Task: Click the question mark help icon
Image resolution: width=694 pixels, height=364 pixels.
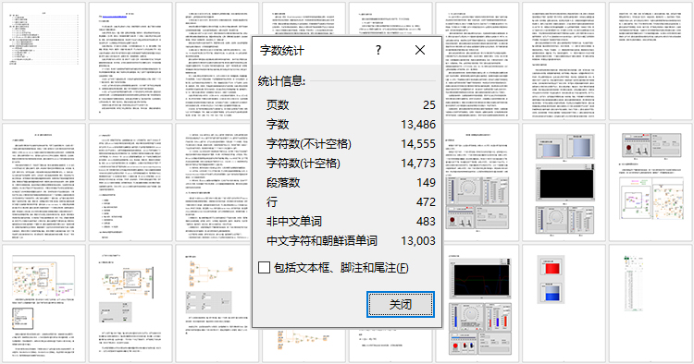Action: [x=378, y=50]
